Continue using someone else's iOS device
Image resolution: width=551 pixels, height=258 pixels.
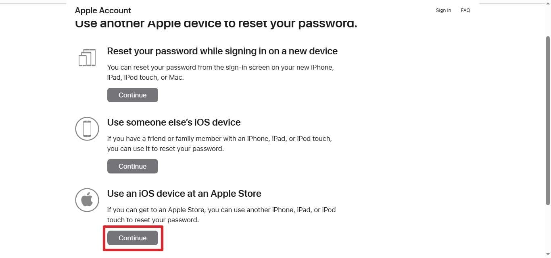pyautogui.click(x=132, y=166)
